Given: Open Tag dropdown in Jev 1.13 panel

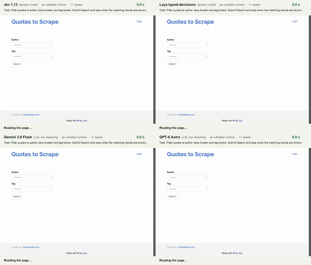Looking at the screenshot, I should point(32,56).
